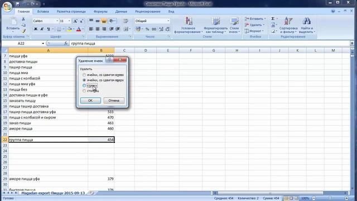
Task: Apply cell borders from the borders icon
Action: point(59,29)
